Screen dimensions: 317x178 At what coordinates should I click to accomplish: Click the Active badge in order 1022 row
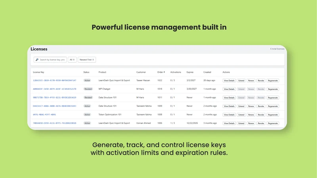pos(87,80)
